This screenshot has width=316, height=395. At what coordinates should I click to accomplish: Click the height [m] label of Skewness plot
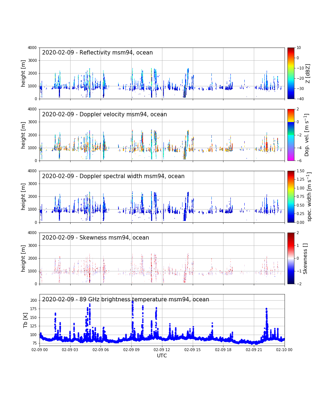coord(23,258)
